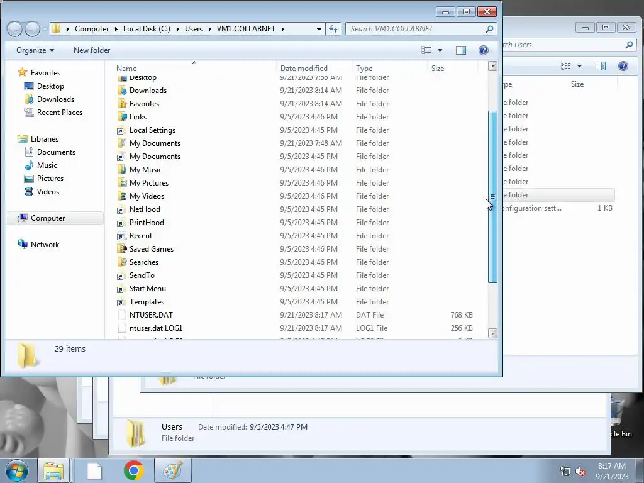Click the Change your view icon
The width and height of the screenshot is (644, 483).
click(426, 50)
